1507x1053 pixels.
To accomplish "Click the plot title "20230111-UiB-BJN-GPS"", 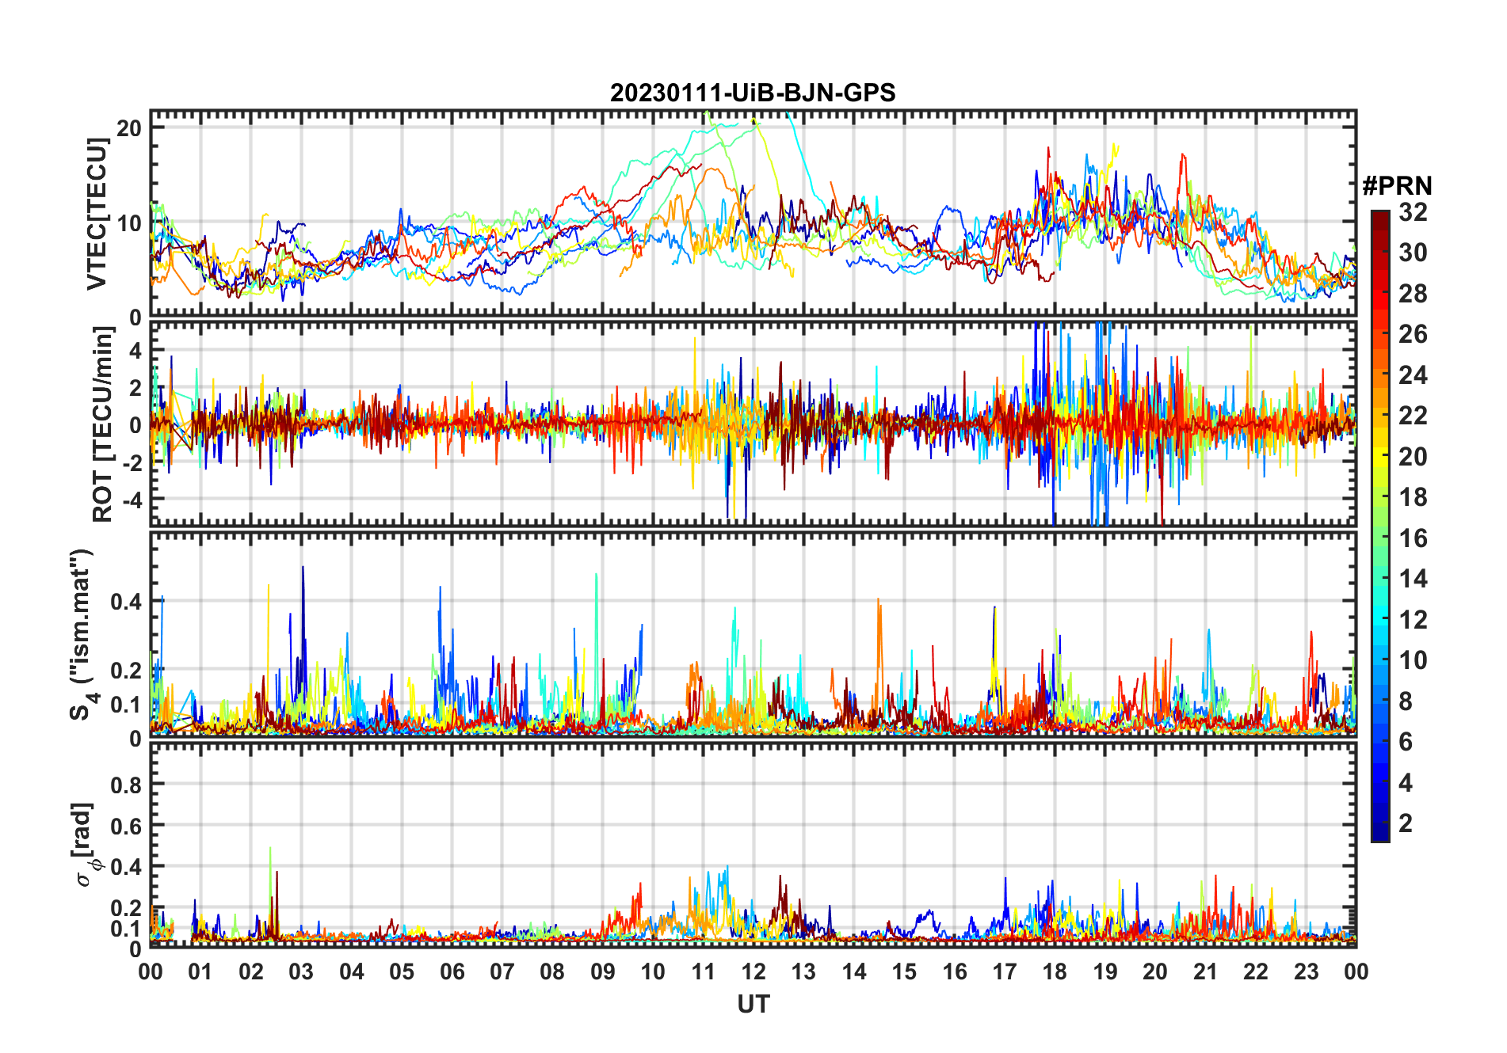I will (x=753, y=93).
